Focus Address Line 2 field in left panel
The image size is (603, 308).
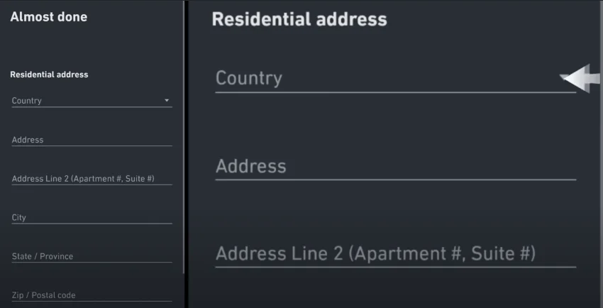(x=92, y=178)
